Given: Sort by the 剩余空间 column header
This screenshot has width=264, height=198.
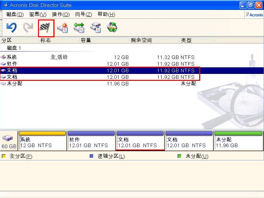Looking at the screenshot, I should click(155, 40).
